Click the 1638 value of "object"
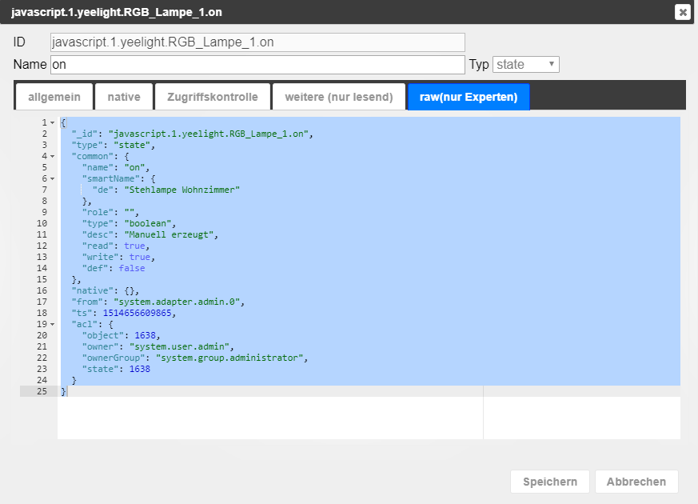698x504 pixels. pyautogui.click(x=146, y=335)
